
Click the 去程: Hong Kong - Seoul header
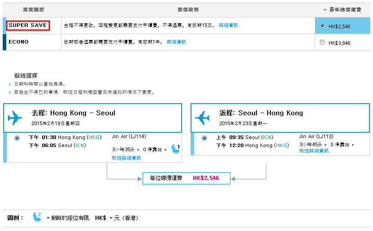(73, 113)
